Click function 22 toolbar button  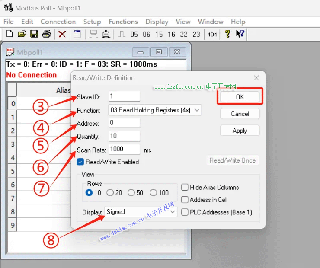pyautogui.click(x=184, y=34)
